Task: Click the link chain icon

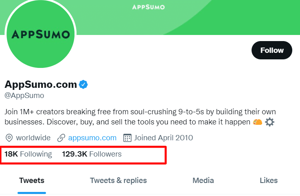Action: 61,138
